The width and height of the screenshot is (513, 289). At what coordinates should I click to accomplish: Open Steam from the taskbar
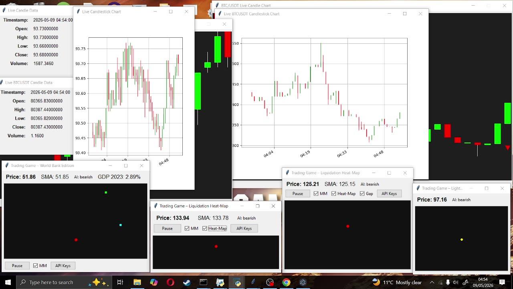point(187,282)
